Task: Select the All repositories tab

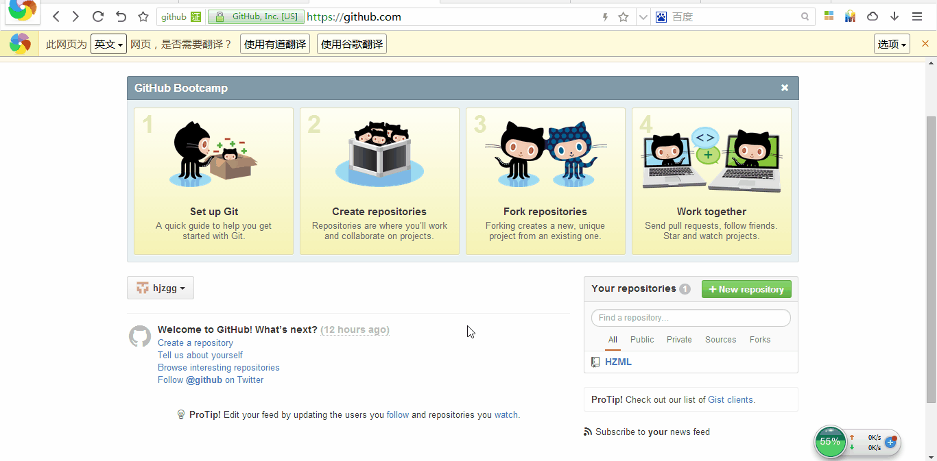Action: coord(613,340)
